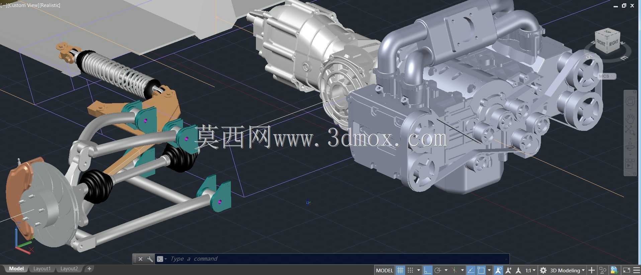
Task: Toggle snap mode dotted-grid icon
Action: coord(410,270)
